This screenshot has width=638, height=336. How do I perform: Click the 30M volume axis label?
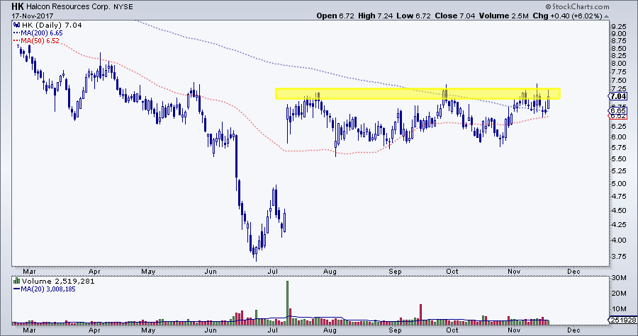617,278
